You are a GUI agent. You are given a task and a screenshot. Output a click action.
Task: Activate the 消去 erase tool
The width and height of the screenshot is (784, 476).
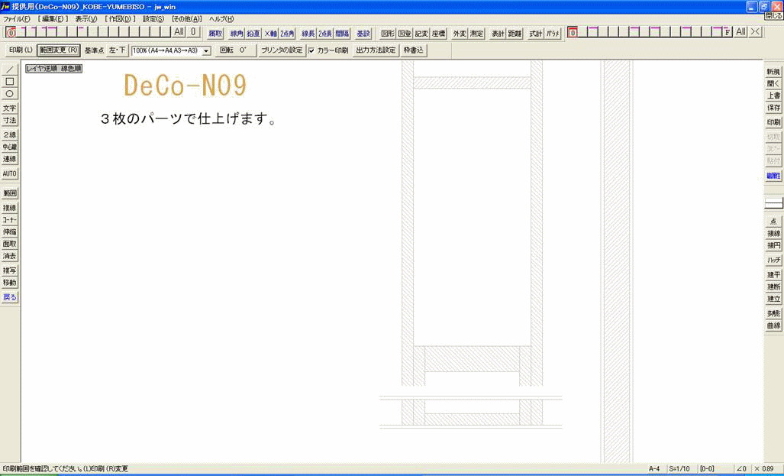tap(10, 256)
